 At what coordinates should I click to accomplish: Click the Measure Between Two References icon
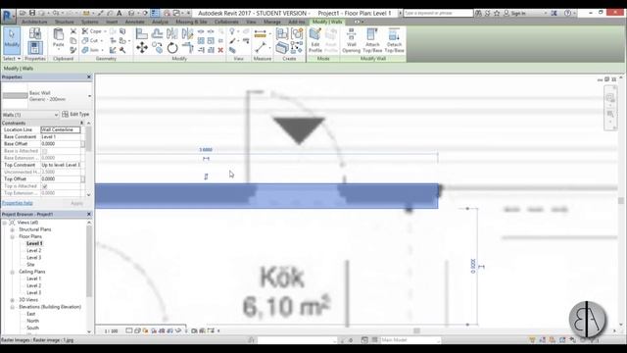[260, 48]
